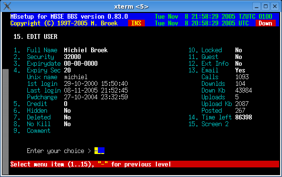Click the xterm scrollbar thumb
This screenshot has height=177, width=282.
tap(5, 122)
